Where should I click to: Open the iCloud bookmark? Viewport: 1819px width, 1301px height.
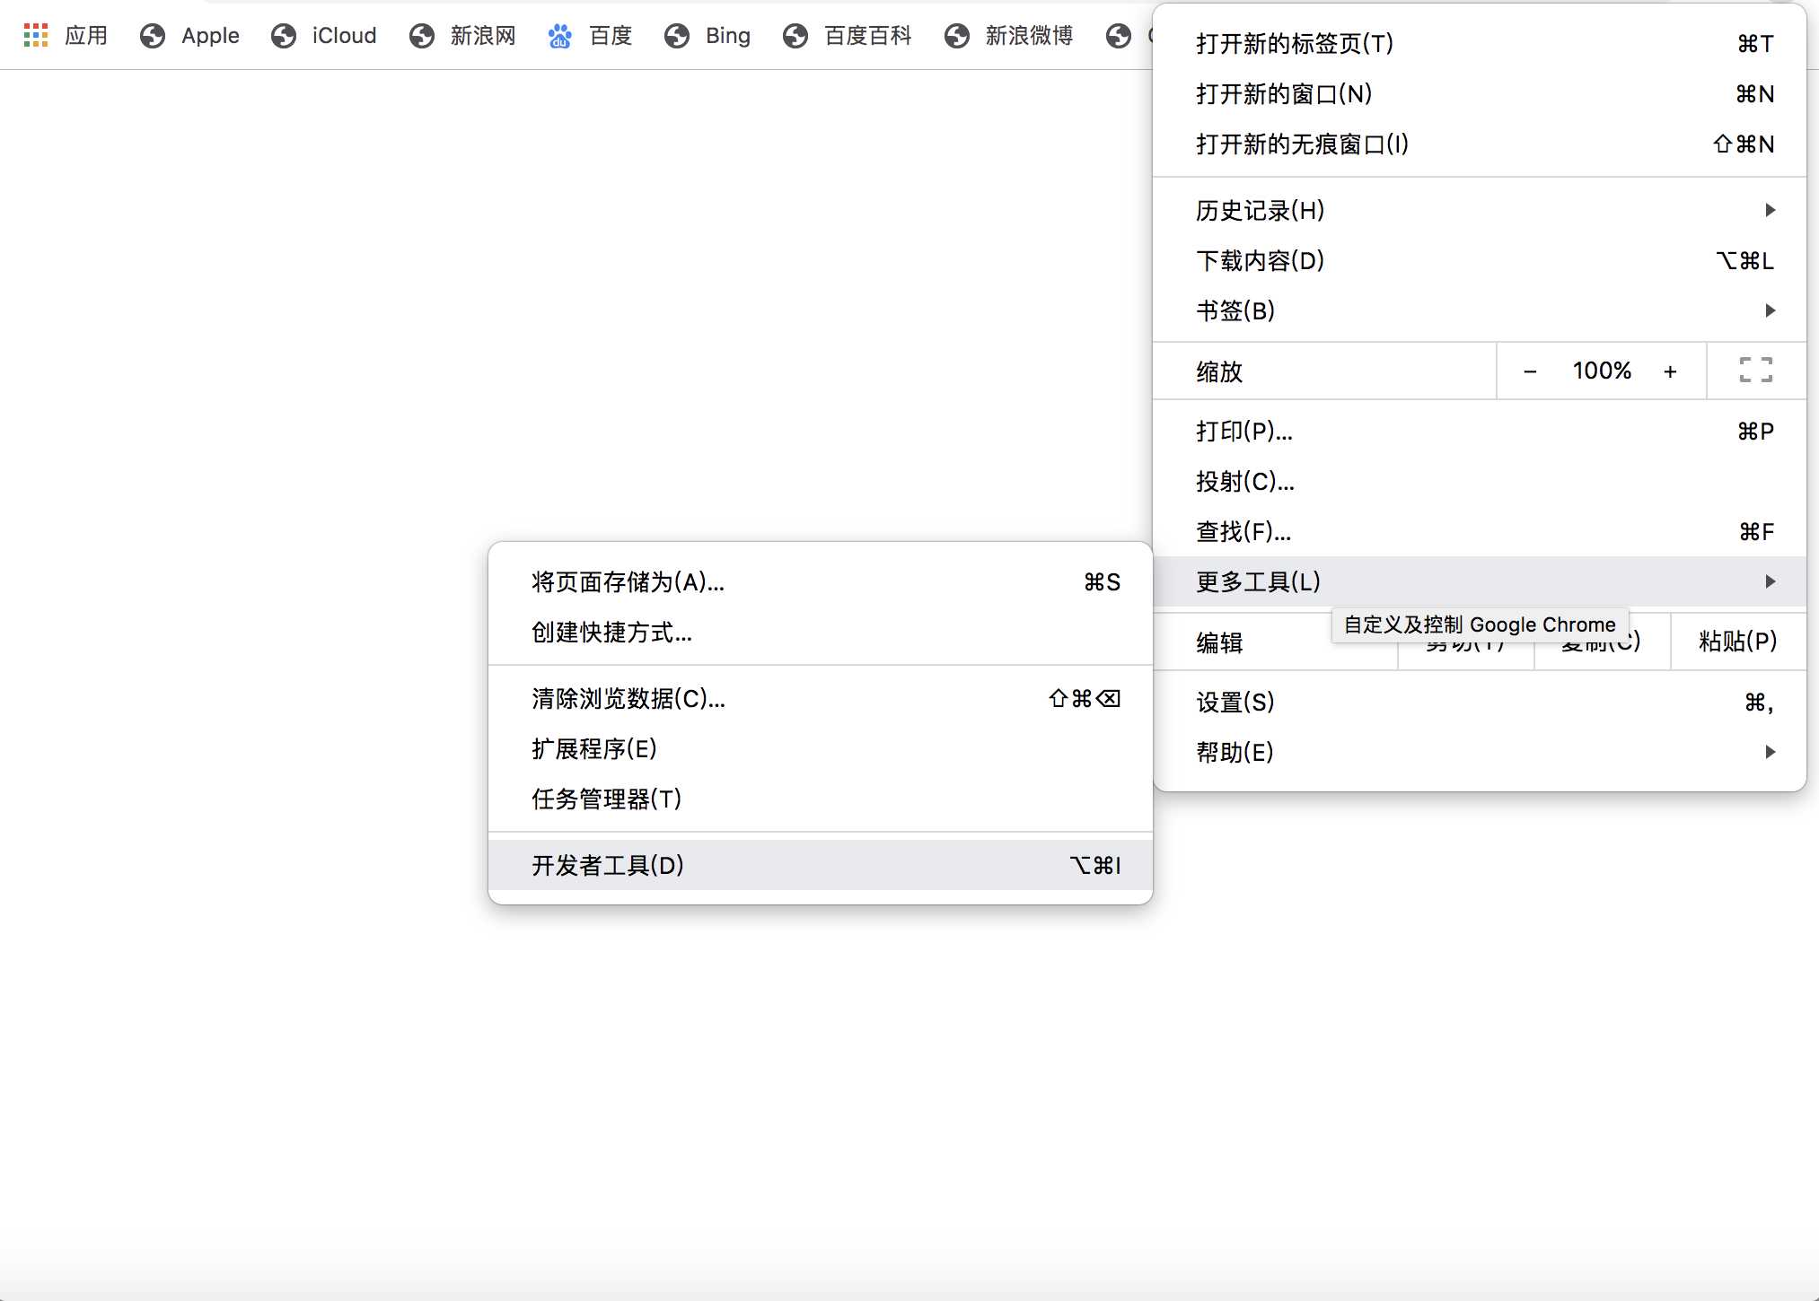[344, 35]
